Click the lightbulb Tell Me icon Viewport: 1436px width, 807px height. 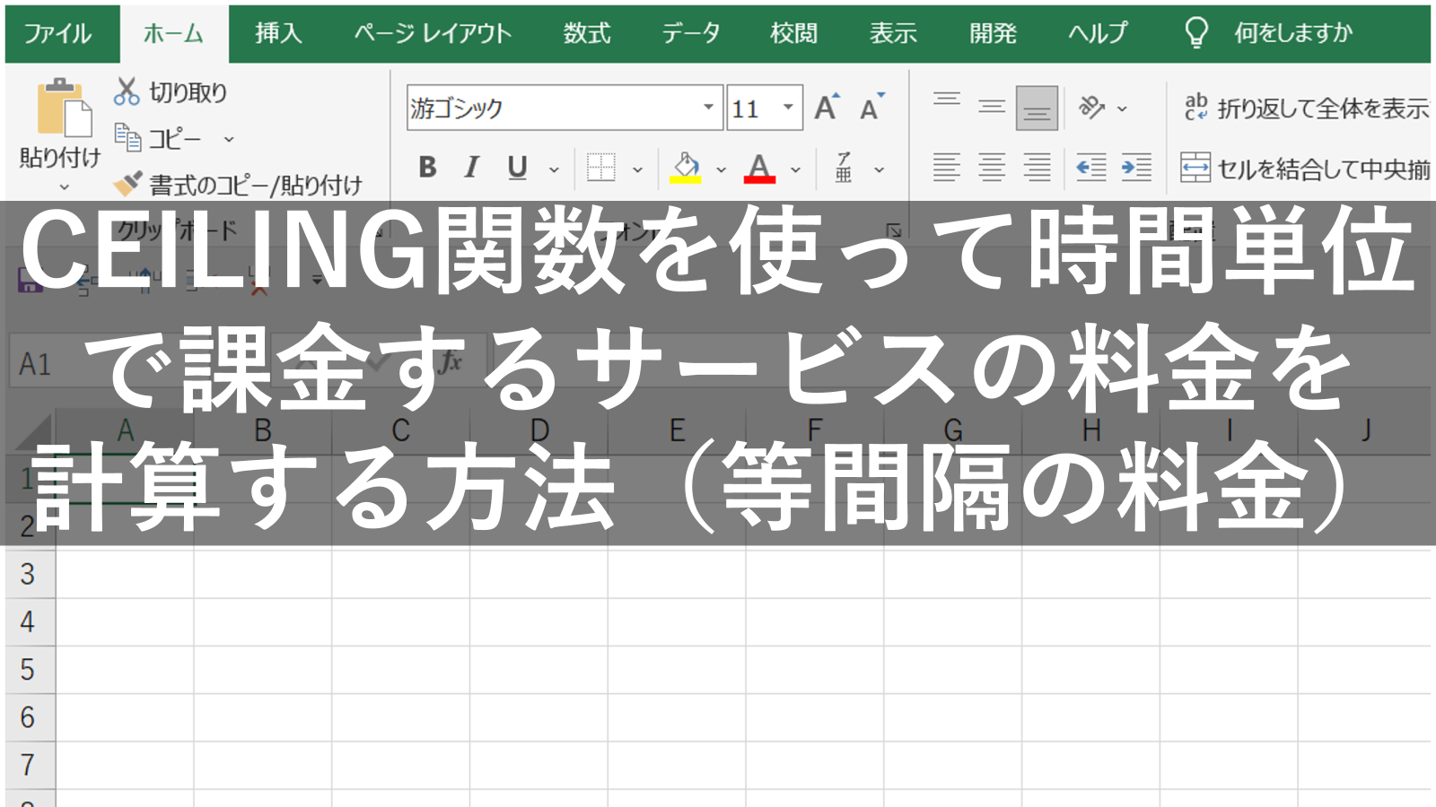coord(1196,33)
